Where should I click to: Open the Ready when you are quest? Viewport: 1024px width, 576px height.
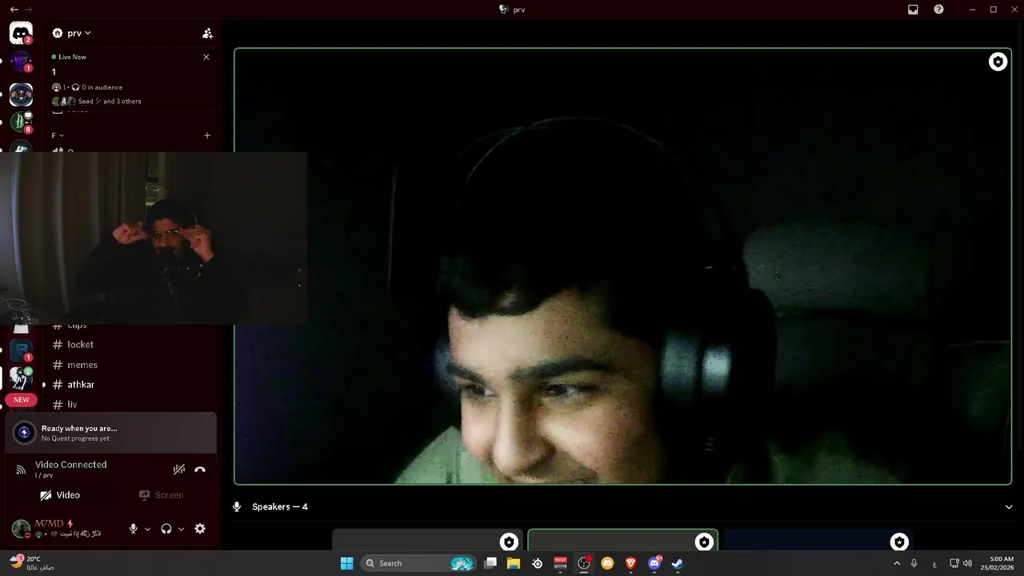(x=110, y=433)
